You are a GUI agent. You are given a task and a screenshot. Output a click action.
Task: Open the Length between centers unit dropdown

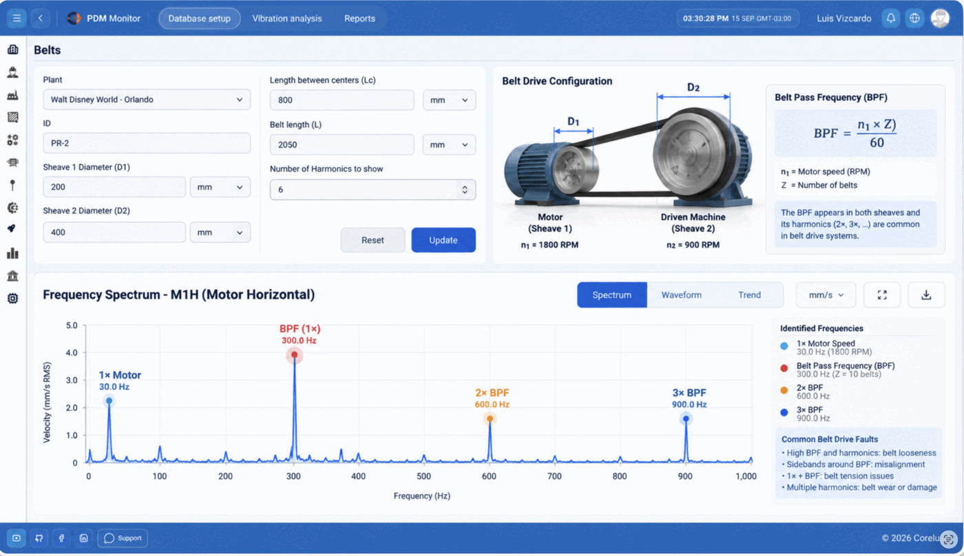click(x=449, y=100)
